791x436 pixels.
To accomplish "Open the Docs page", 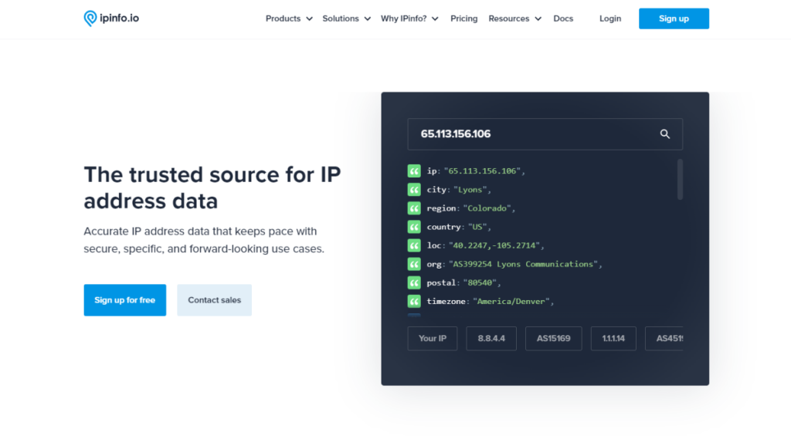I will (563, 19).
